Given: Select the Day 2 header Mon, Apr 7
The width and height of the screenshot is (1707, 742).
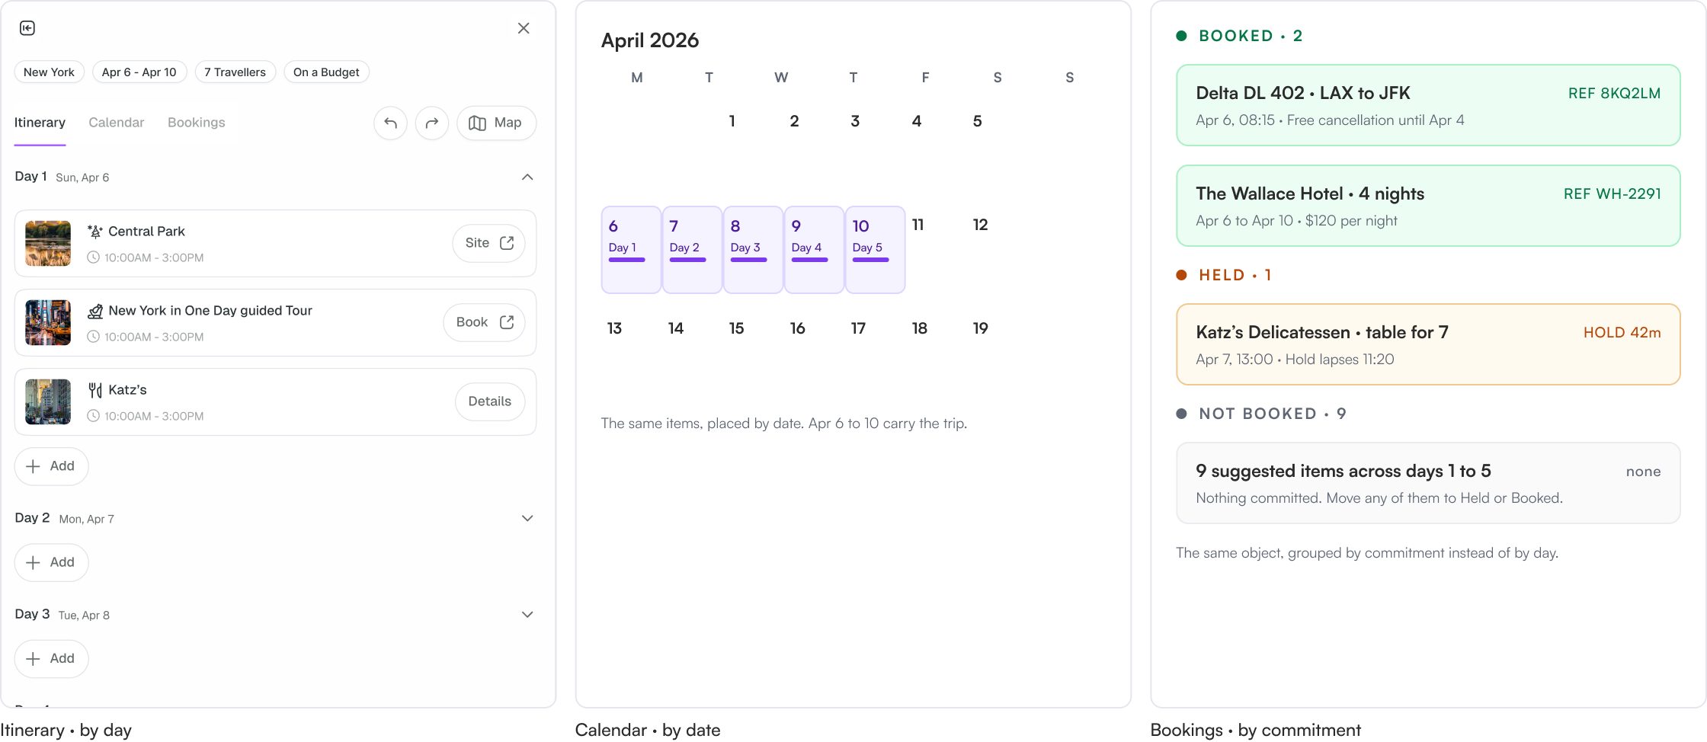Looking at the screenshot, I should 65,518.
